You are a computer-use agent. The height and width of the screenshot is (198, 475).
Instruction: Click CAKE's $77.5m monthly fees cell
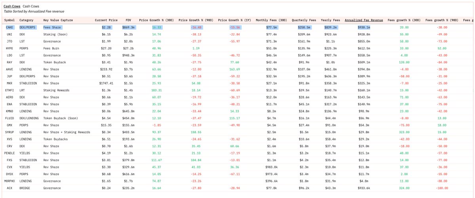click(x=271, y=27)
